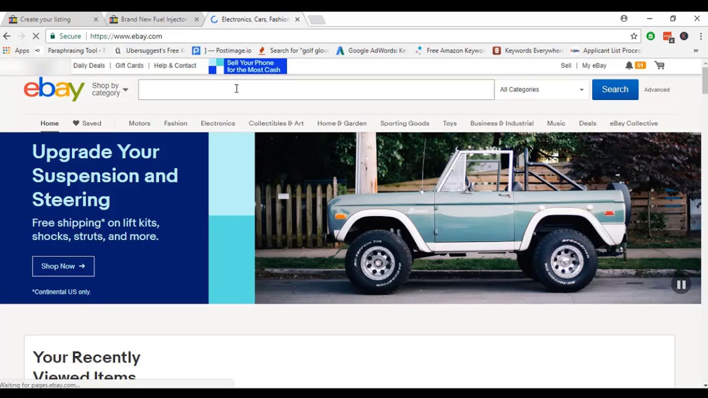Open the Sporting Goods category
Screen dimensions: 708x398
[x=404, y=123]
